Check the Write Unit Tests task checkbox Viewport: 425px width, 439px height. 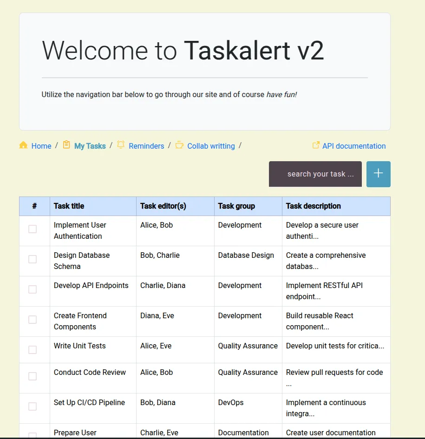pos(33,350)
